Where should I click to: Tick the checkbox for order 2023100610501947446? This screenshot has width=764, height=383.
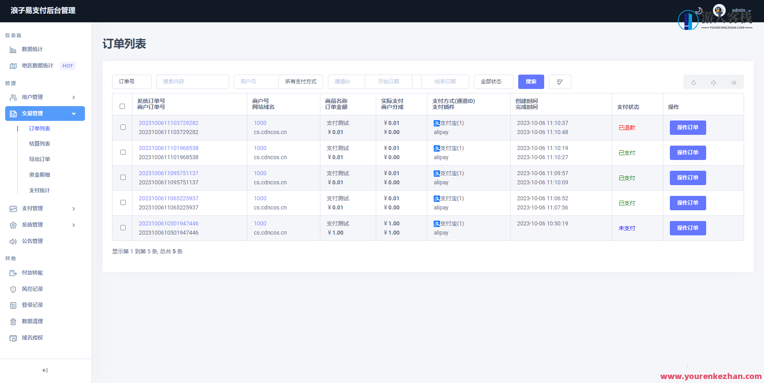pyautogui.click(x=123, y=228)
